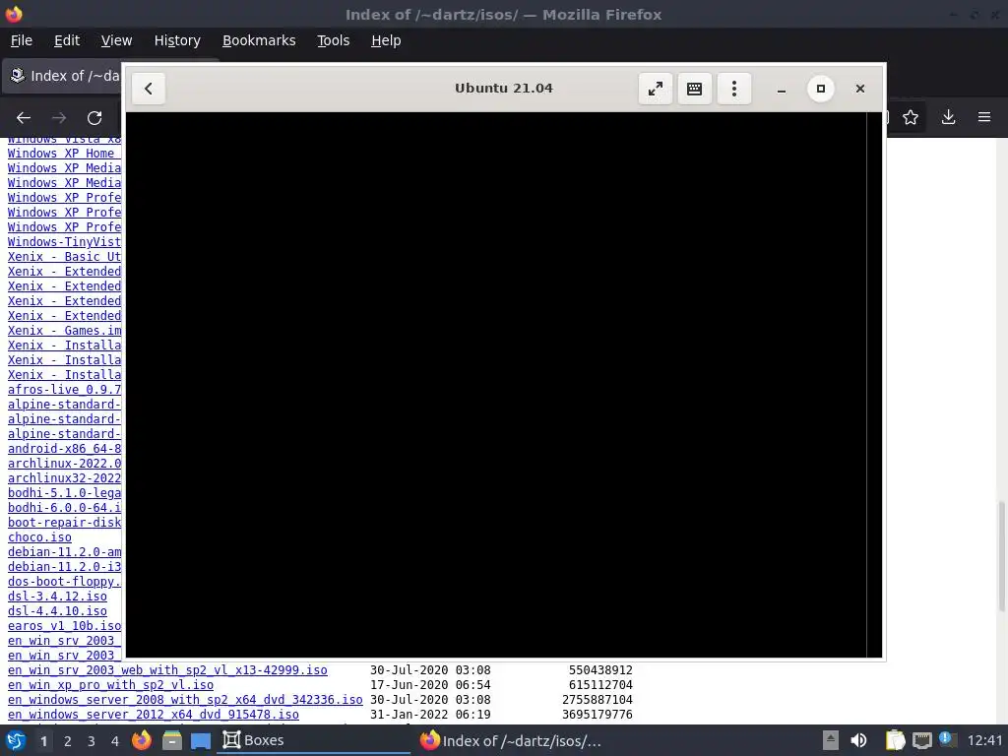
Task: Switch to workspace 4 in the pager
Action: pyautogui.click(x=115, y=741)
